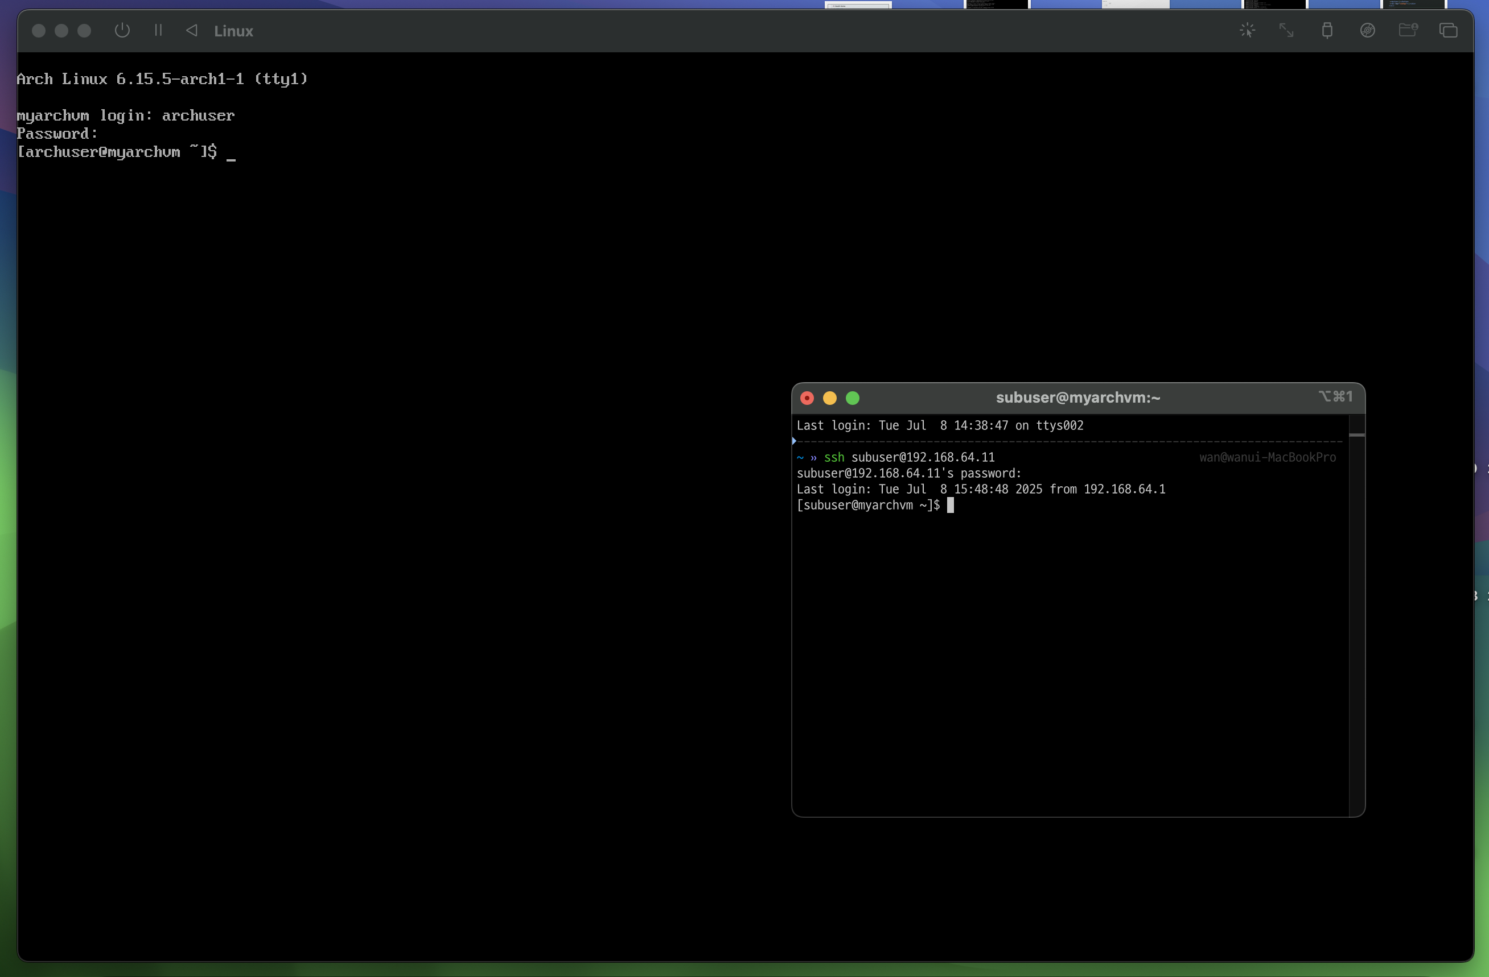The image size is (1489, 977).
Task: Click the Linux window title text
Action: (233, 31)
